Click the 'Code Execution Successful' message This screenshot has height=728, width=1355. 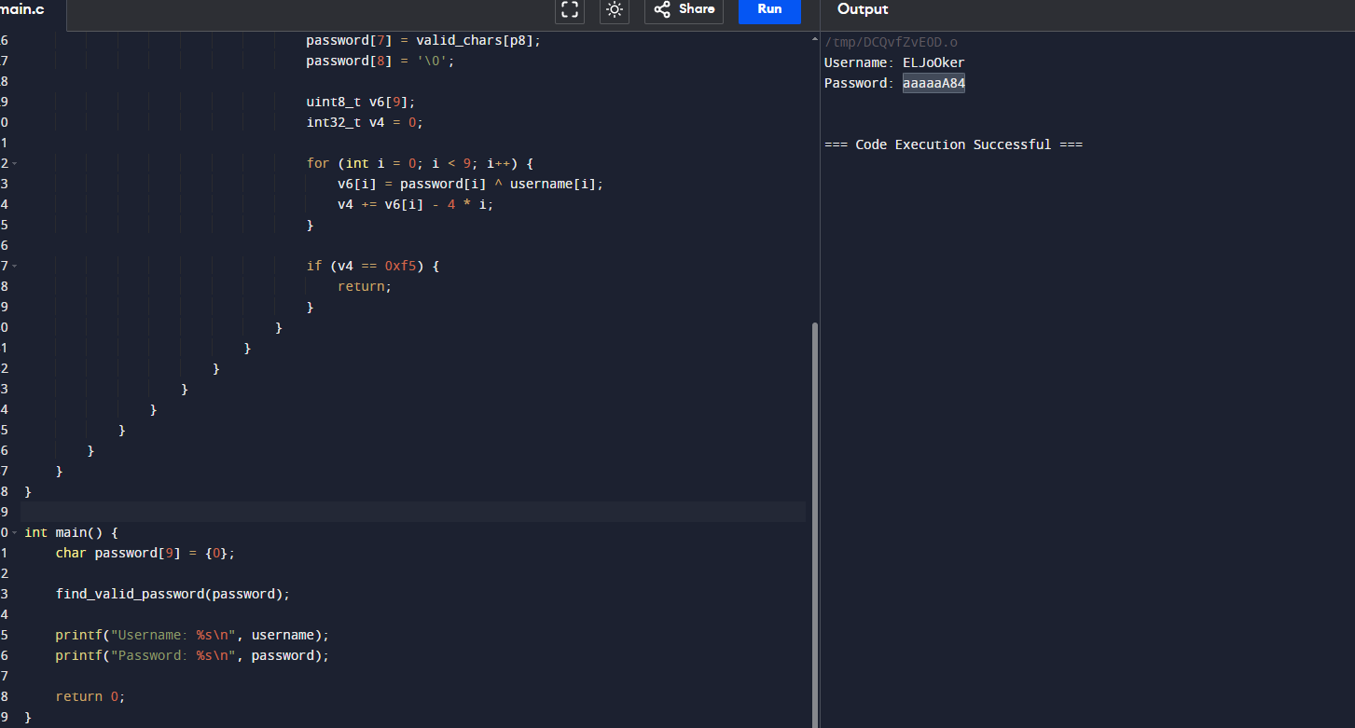tap(953, 145)
